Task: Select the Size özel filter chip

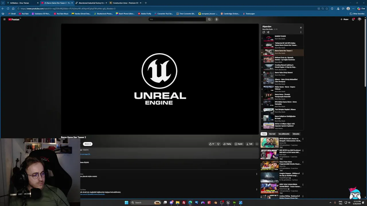Action: (272, 134)
